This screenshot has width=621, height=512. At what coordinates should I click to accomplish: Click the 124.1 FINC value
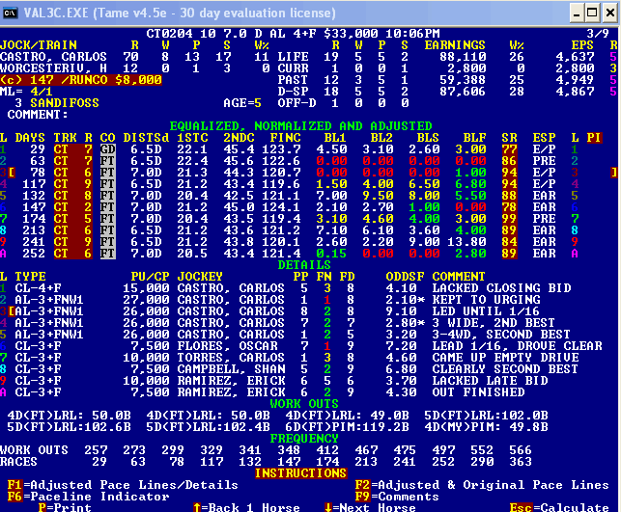(281, 207)
